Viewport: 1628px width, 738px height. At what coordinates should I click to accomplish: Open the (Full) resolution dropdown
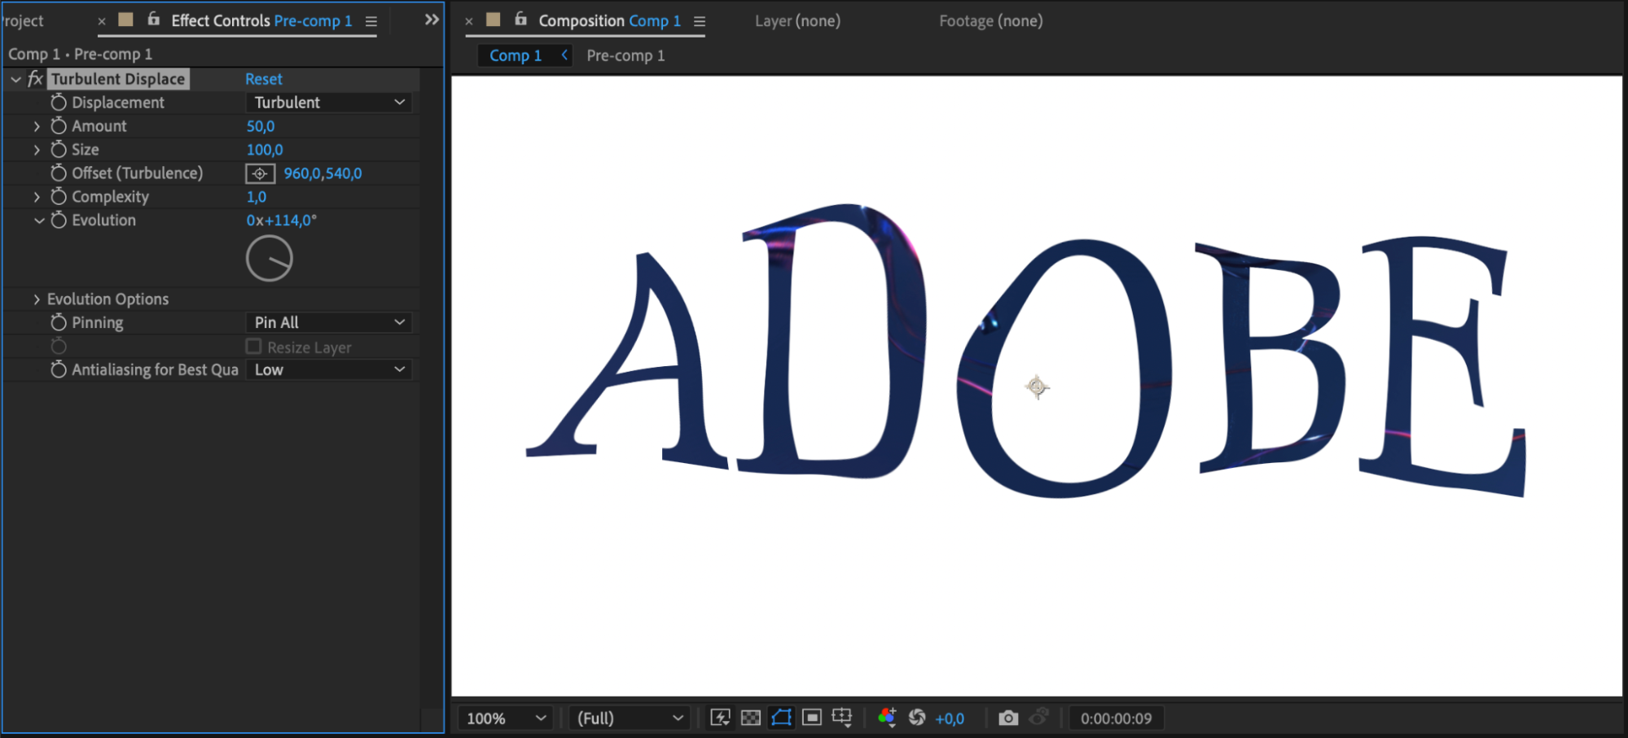click(x=630, y=718)
